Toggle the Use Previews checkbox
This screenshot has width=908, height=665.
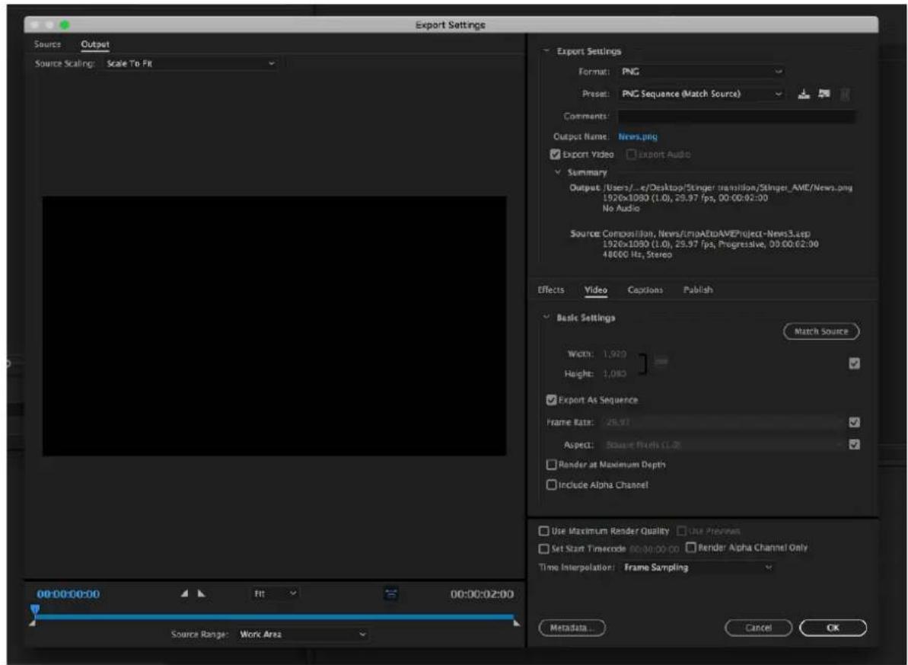coord(682,531)
